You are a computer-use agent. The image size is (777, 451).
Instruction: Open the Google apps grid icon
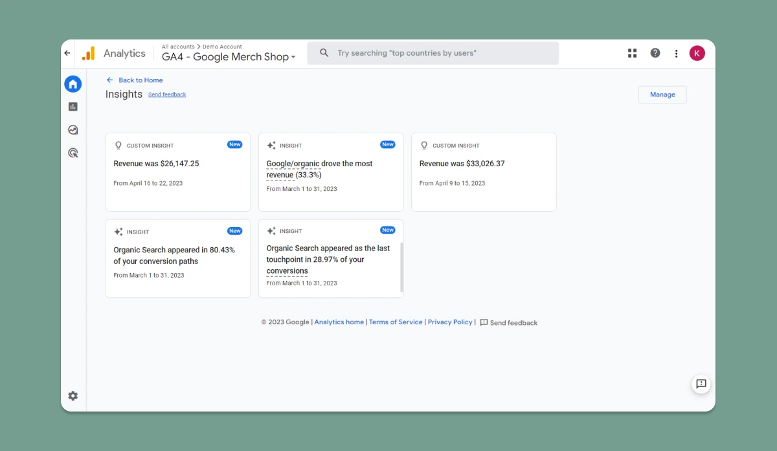(x=633, y=53)
